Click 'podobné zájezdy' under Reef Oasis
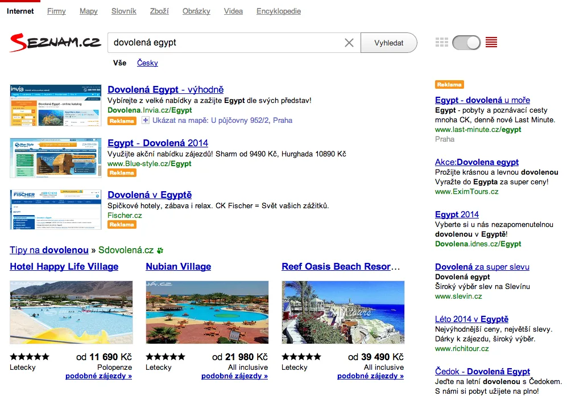 pyautogui.click(x=371, y=376)
